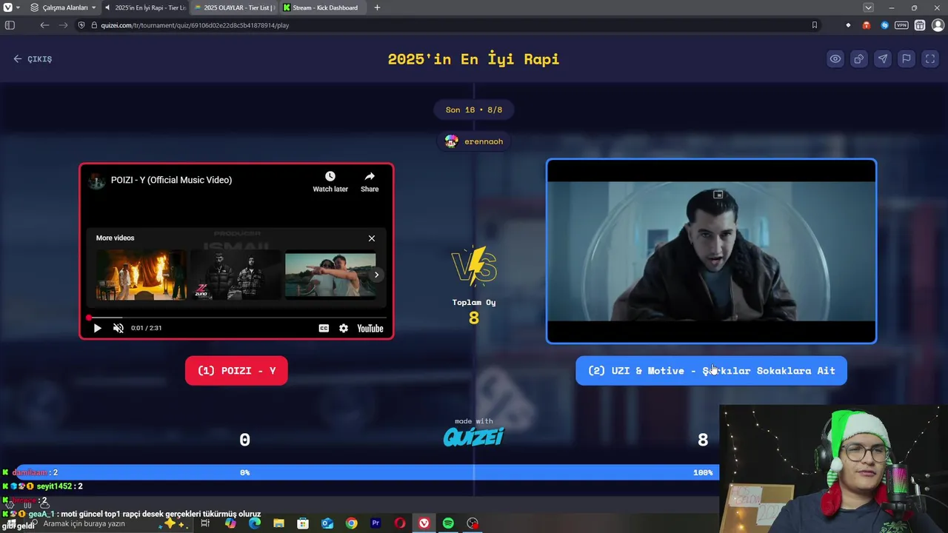This screenshot has width=948, height=533.
Task: Open the Shazam extension icon
Action: coord(884,25)
